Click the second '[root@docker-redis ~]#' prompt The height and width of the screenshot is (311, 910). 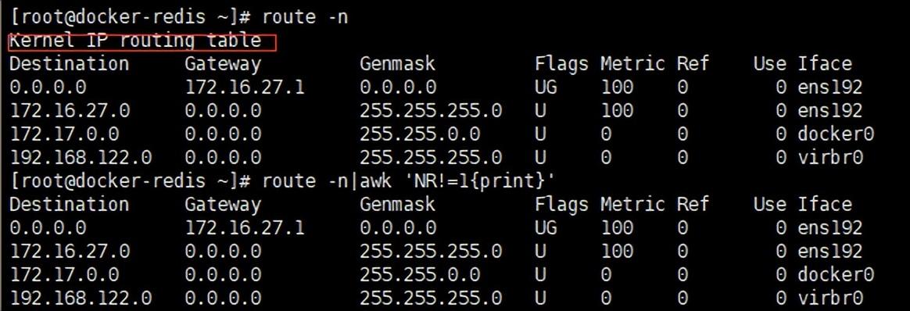pyautogui.click(x=131, y=181)
